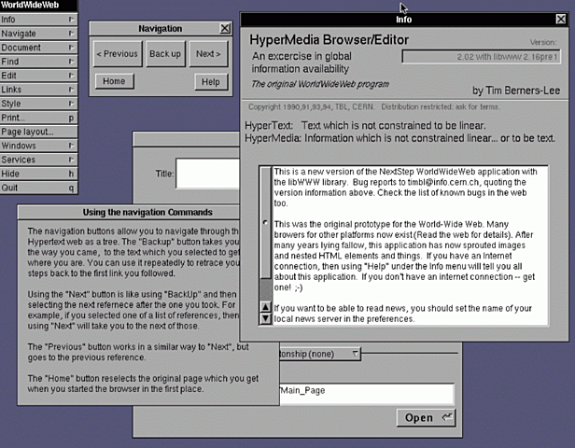575x448 pixels.
Task: Click the 'HyperMedia:' definition line
Action: [400, 138]
